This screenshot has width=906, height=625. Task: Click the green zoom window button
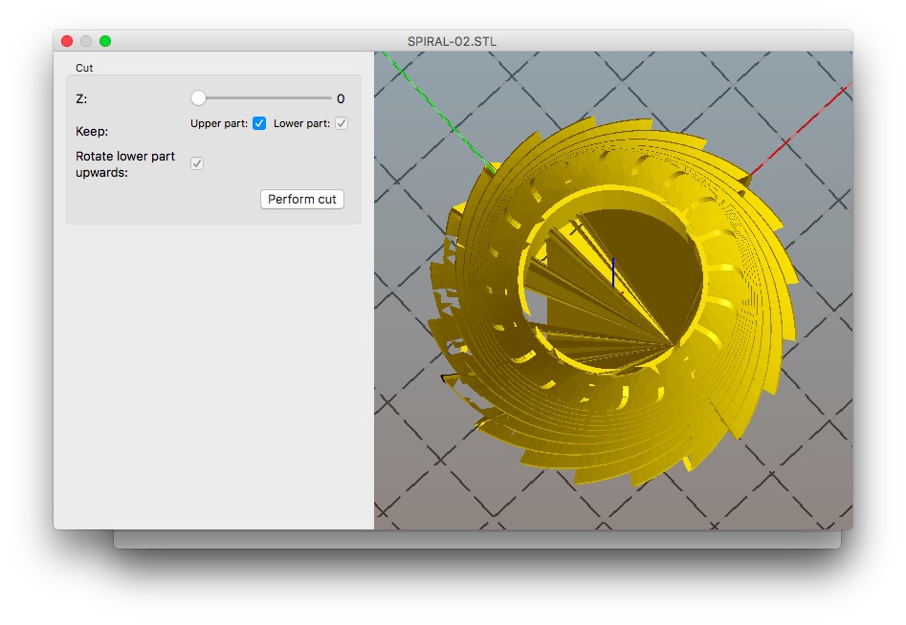(x=105, y=41)
